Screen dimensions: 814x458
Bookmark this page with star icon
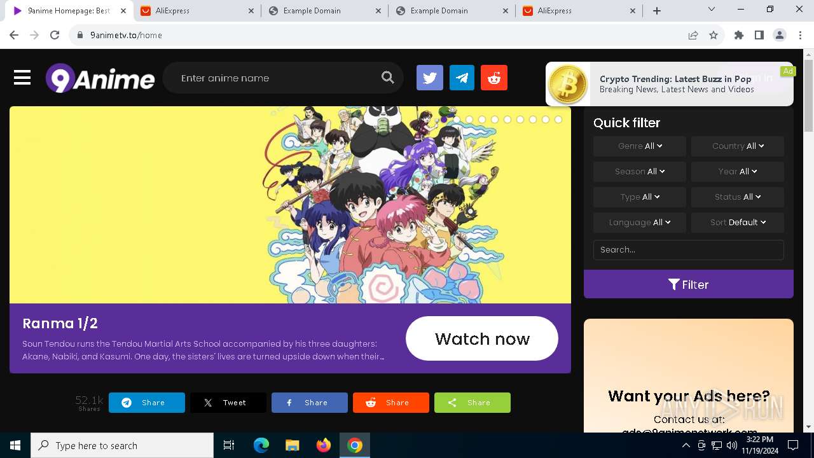point(714,35)
